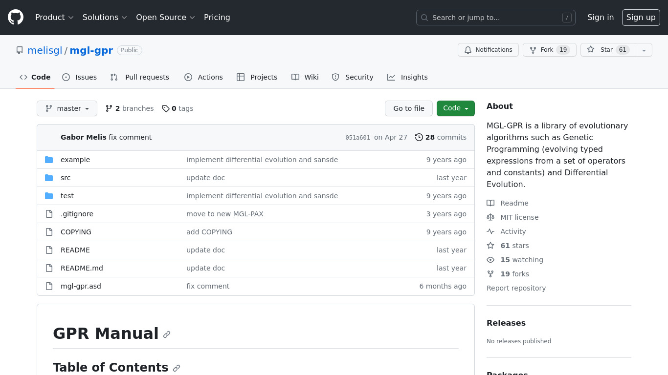Click the magnifier icon in search box
The width and height of the screenshot is (668, 375).
point(424,18)
